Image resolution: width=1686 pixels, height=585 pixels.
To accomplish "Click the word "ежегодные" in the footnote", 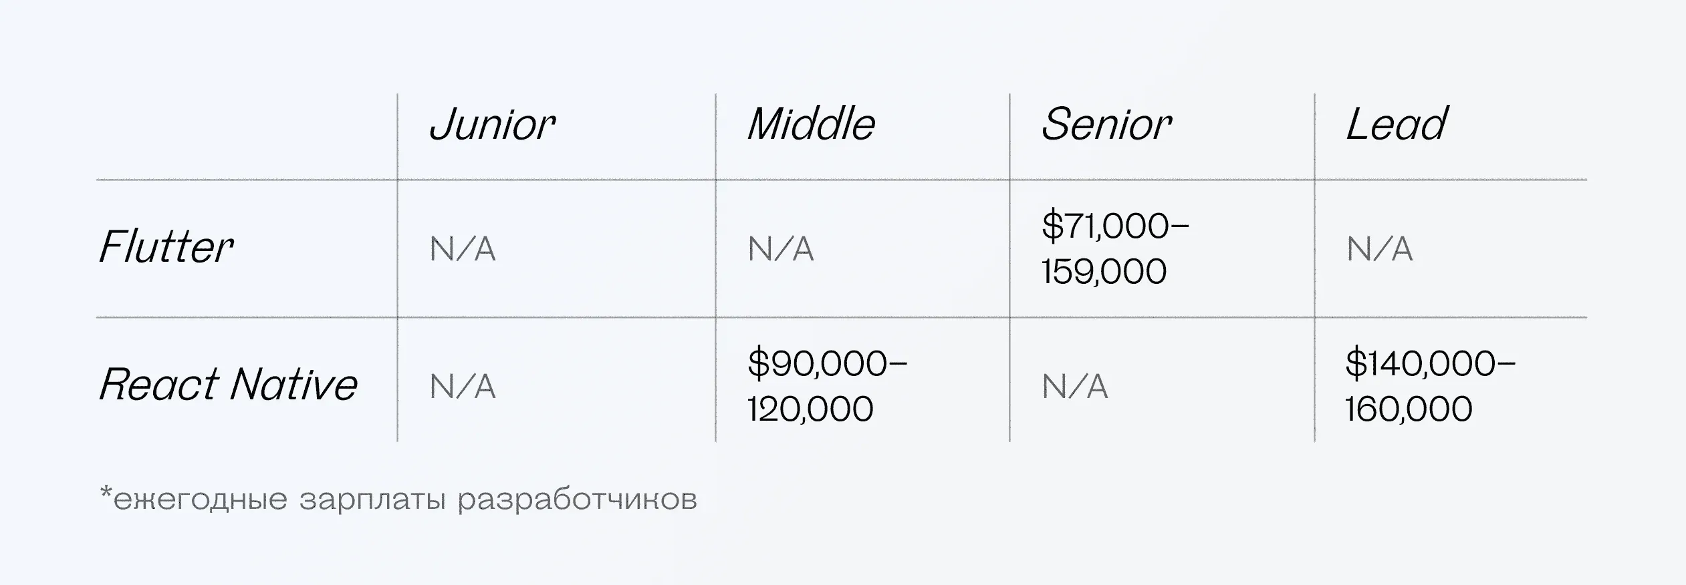I will [201, 500].
